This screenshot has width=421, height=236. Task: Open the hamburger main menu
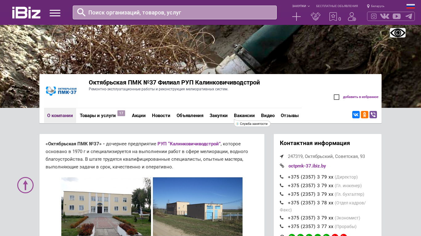tap(55, 13)
